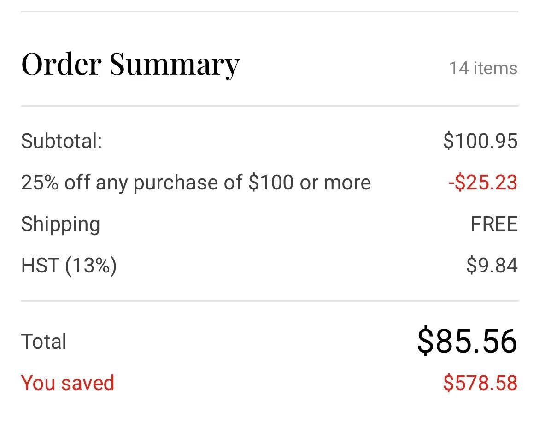Image resolution: width=539 pixels, height=432 pixels.
Task: Click the red You saved label
Action: pos(68,383)
